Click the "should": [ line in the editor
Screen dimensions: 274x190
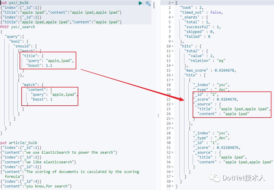pyautogui.click(x=25, y=46)
